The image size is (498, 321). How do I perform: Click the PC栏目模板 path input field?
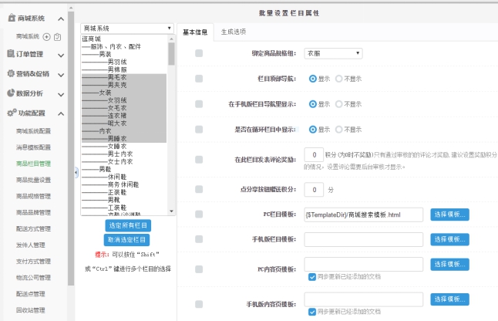pyautogui.click(x=364, y=215)
